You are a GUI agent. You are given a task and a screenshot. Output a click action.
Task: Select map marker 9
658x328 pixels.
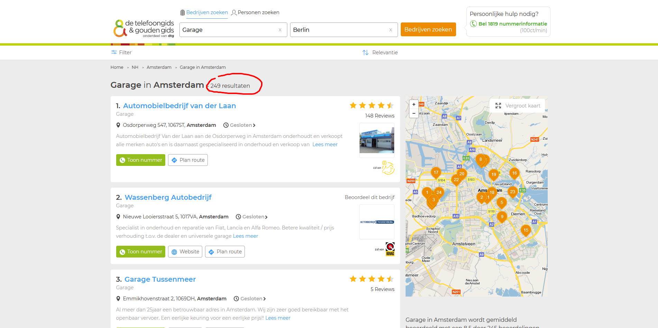tap(502, 217)
